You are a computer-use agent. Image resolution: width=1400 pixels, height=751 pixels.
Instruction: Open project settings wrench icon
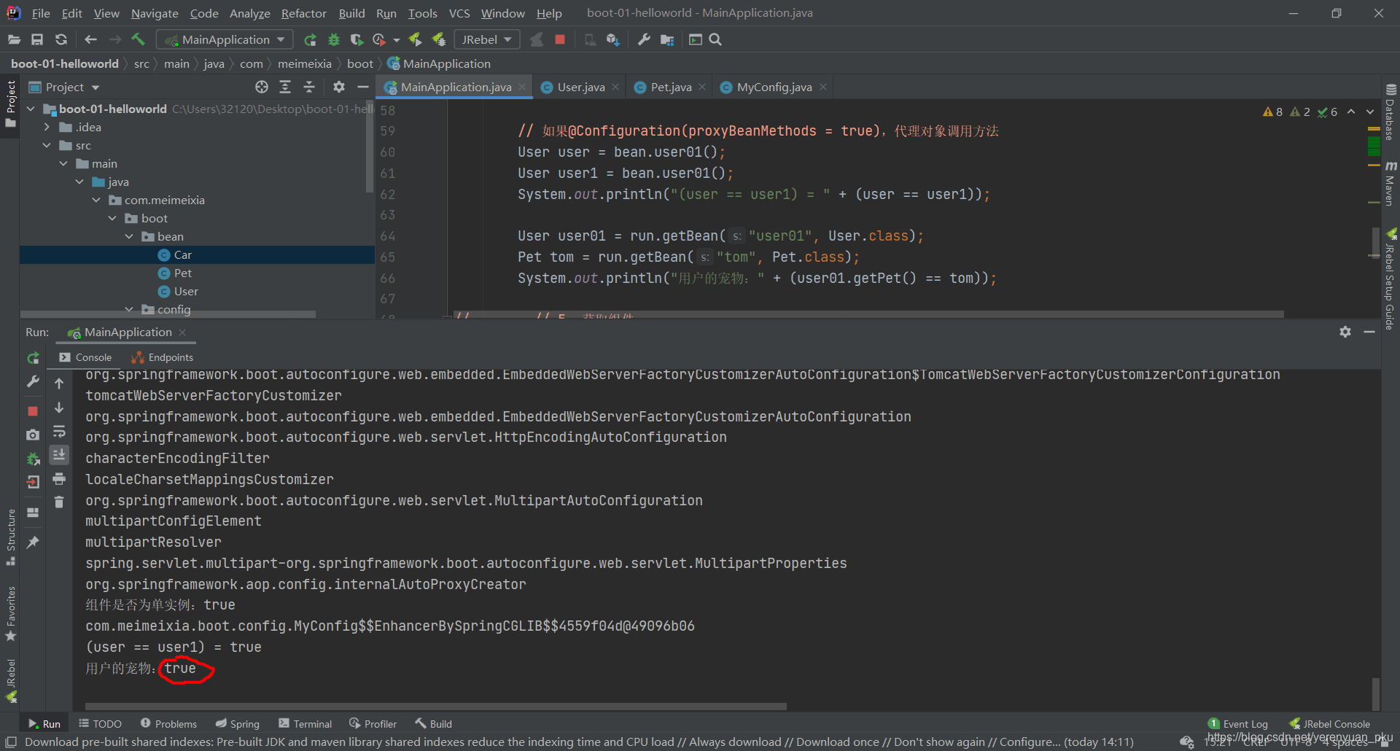pos(643,39)
